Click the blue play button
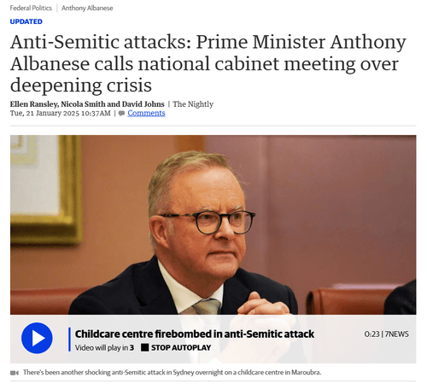Image resolution: width=427 pixels, height=384 pixels. coord(37,338)
